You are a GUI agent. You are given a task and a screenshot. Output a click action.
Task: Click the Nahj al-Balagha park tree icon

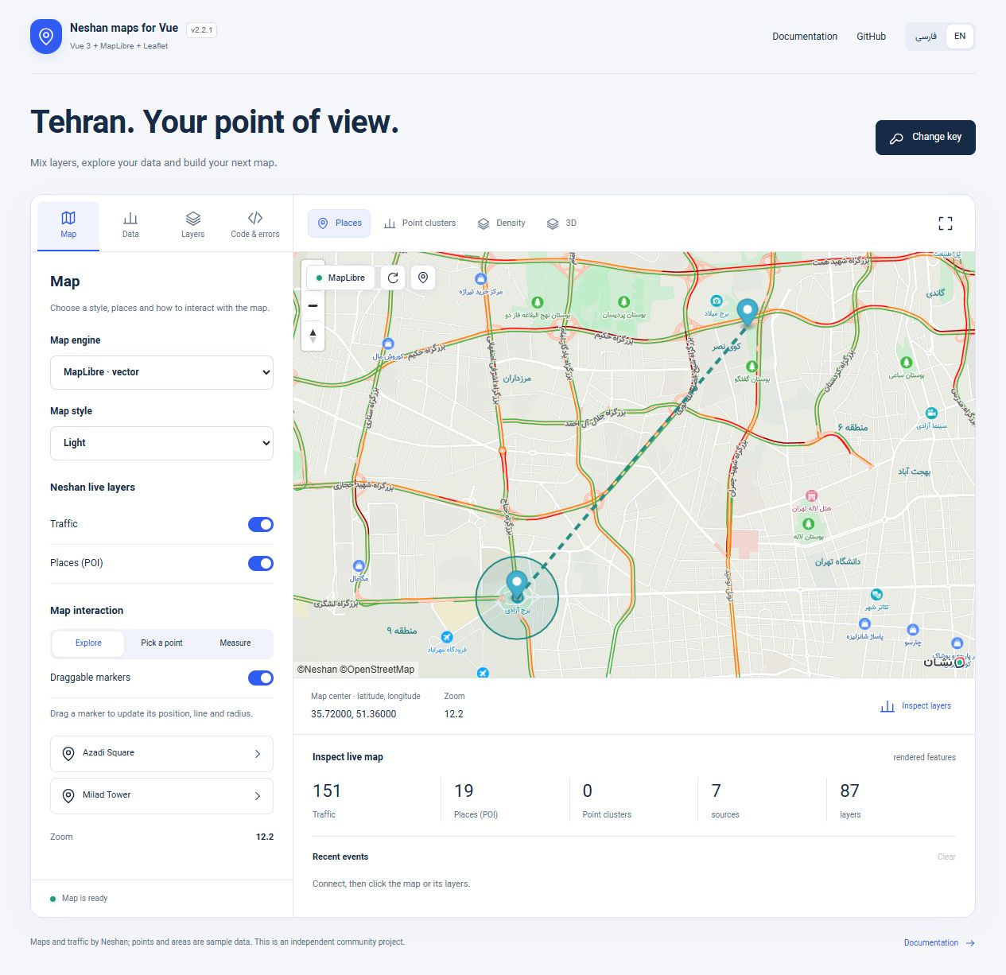point(538,302)
